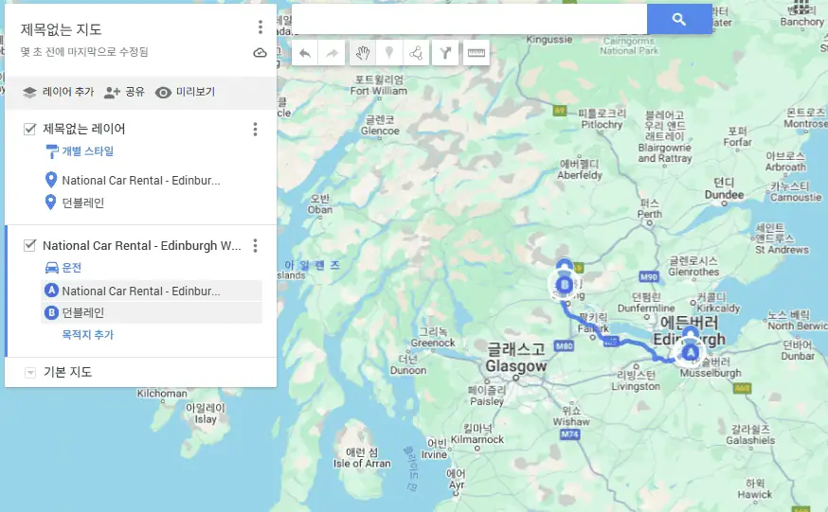This screenshot has height=512, width=828.
Task: Click the 레이어 추가 button
Action: tap(58, 93)
